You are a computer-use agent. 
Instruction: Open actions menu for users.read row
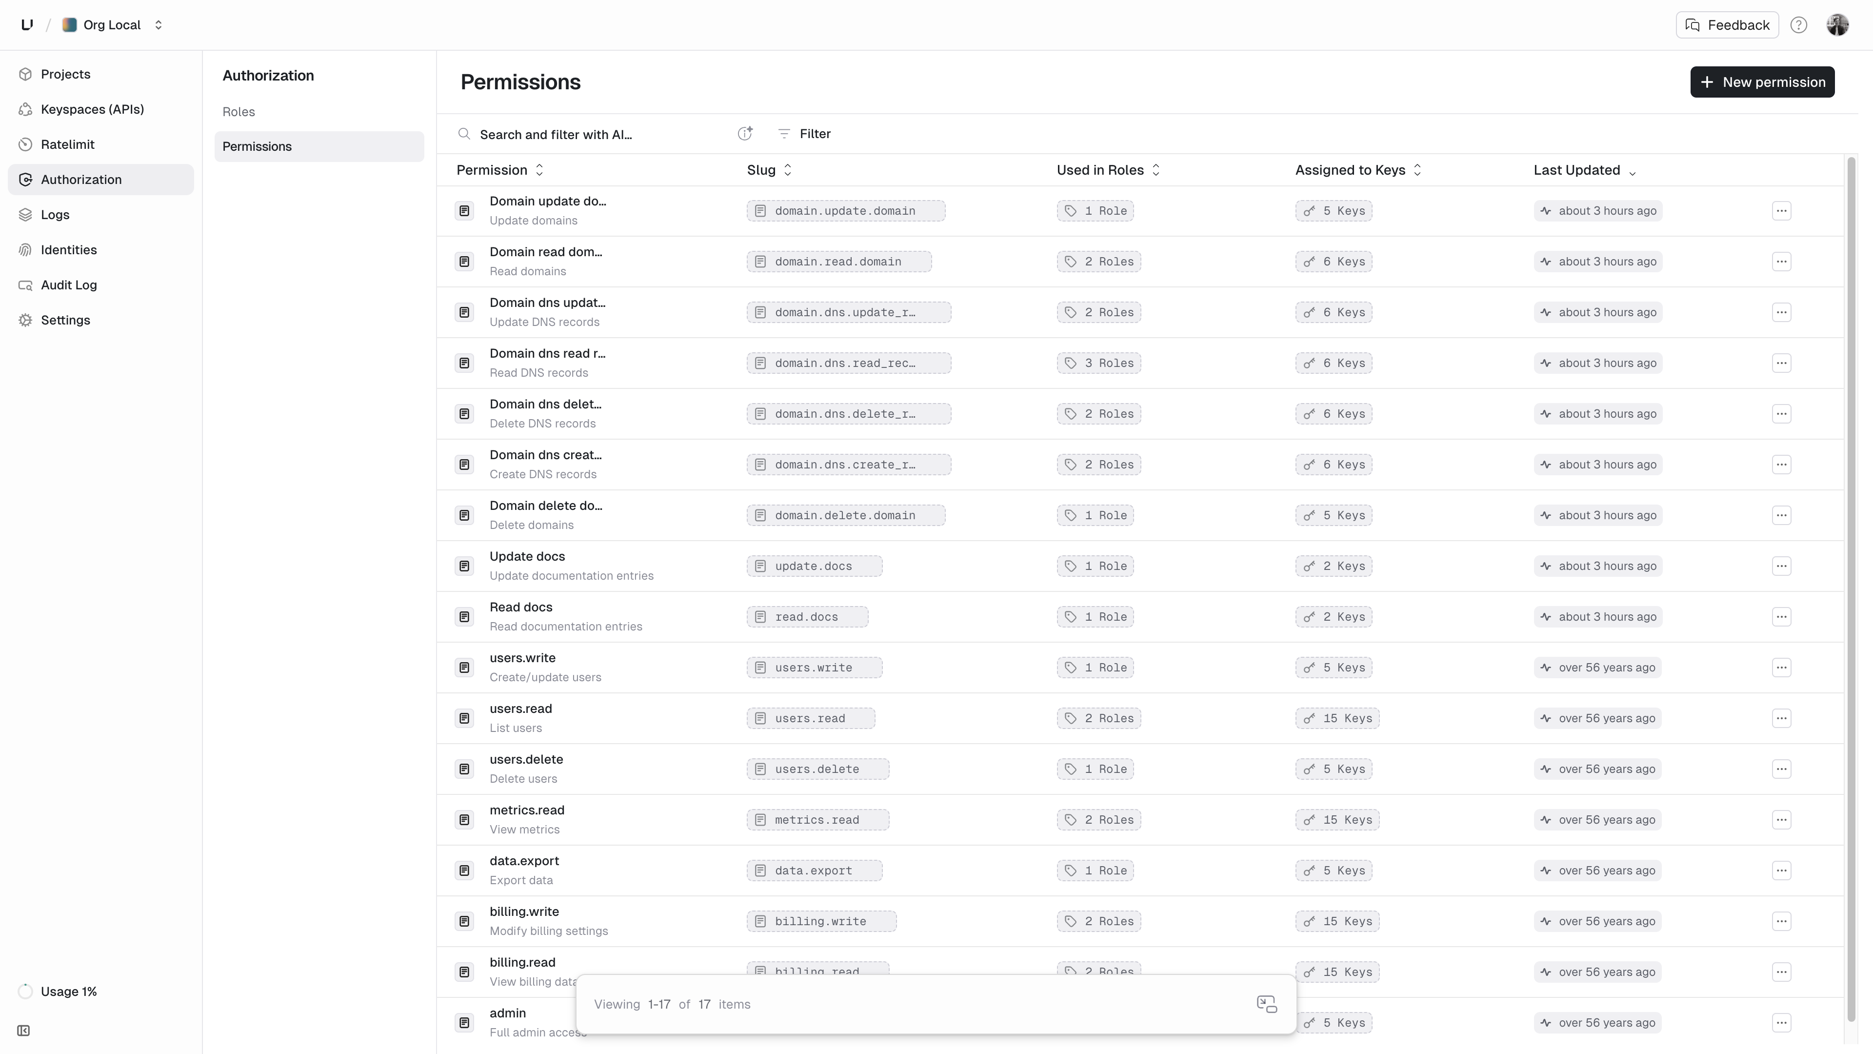1781,718
